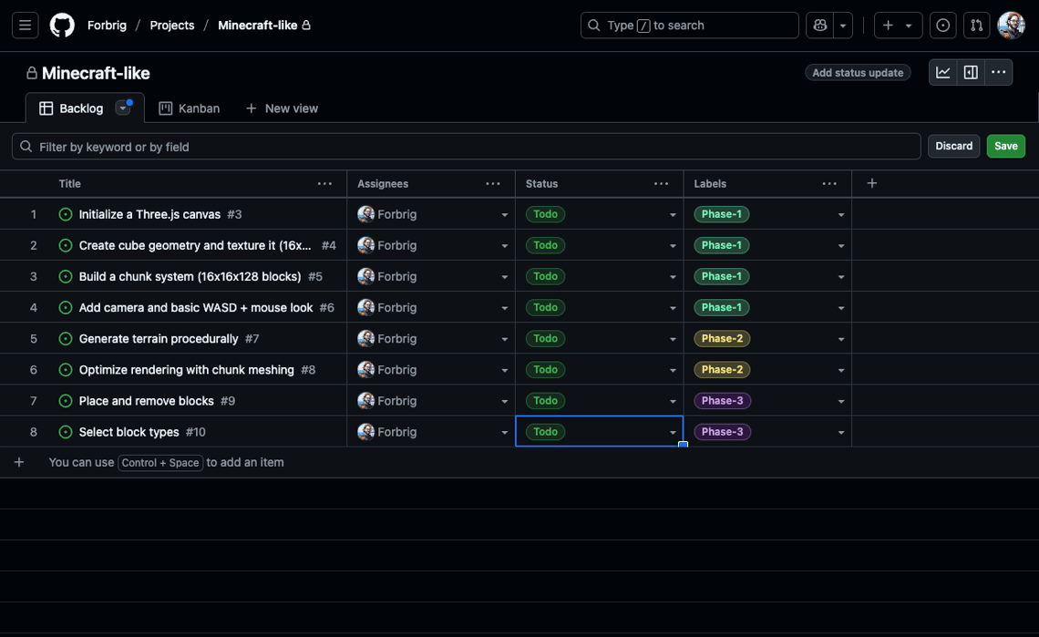The width and height of the screenshot is (1039, 637).
Task: Open the project insights chart icon
Action: [x=942, y=72]
